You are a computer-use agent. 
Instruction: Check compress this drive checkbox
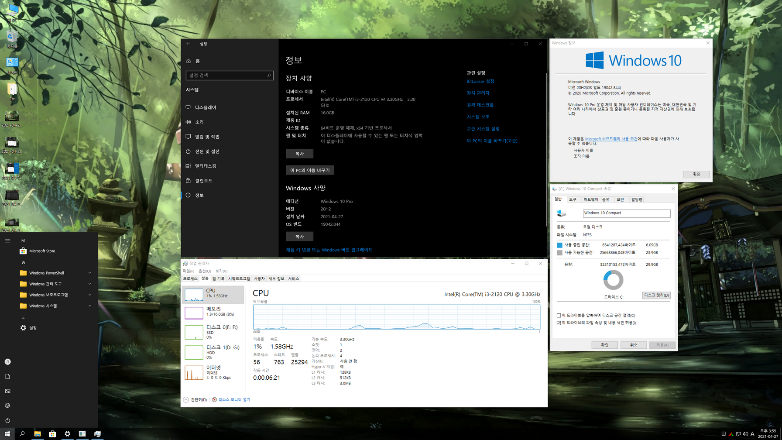point(559,315)
